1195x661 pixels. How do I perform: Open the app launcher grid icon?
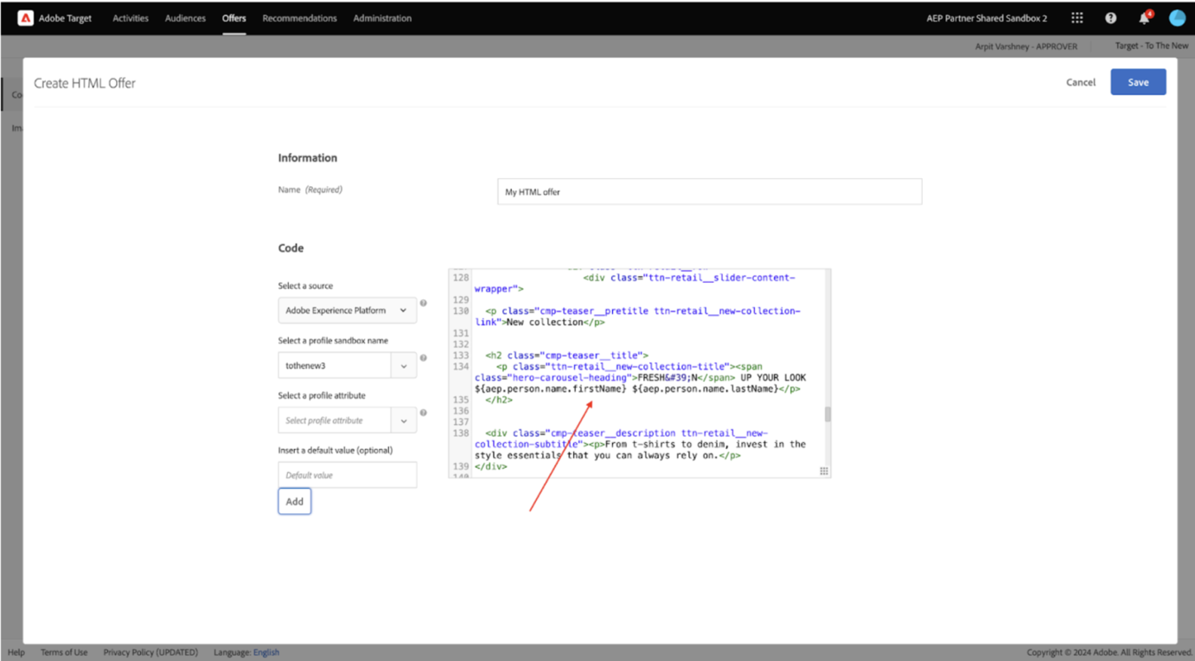click(1077, 17)
